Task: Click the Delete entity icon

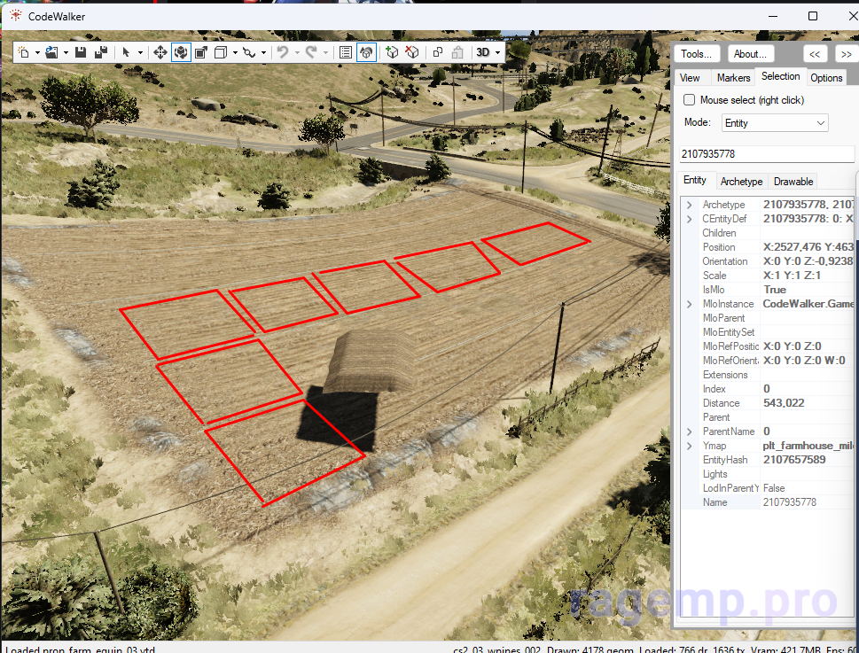Action: (x=412, y=53)
